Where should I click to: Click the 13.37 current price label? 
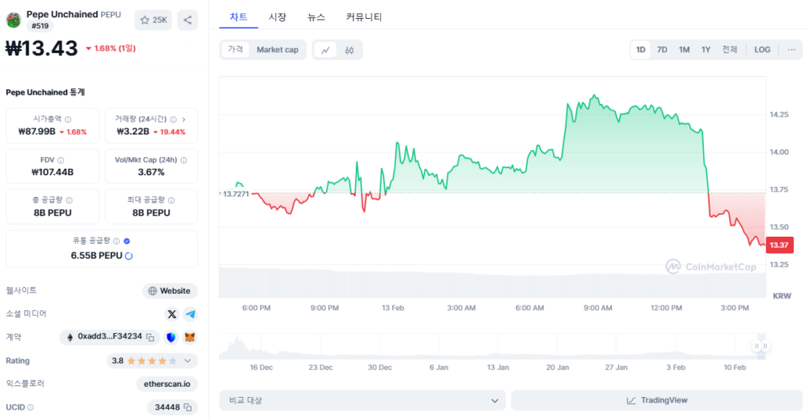pos(779,245)
